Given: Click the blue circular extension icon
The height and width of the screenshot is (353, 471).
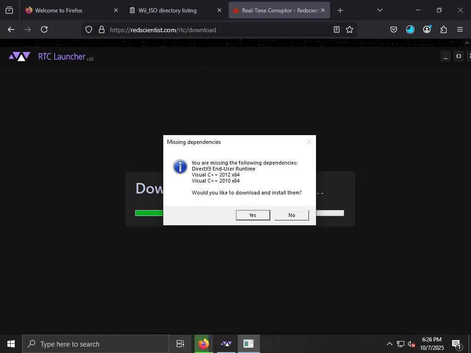Looking at the screenshot, I should point(410,29).
